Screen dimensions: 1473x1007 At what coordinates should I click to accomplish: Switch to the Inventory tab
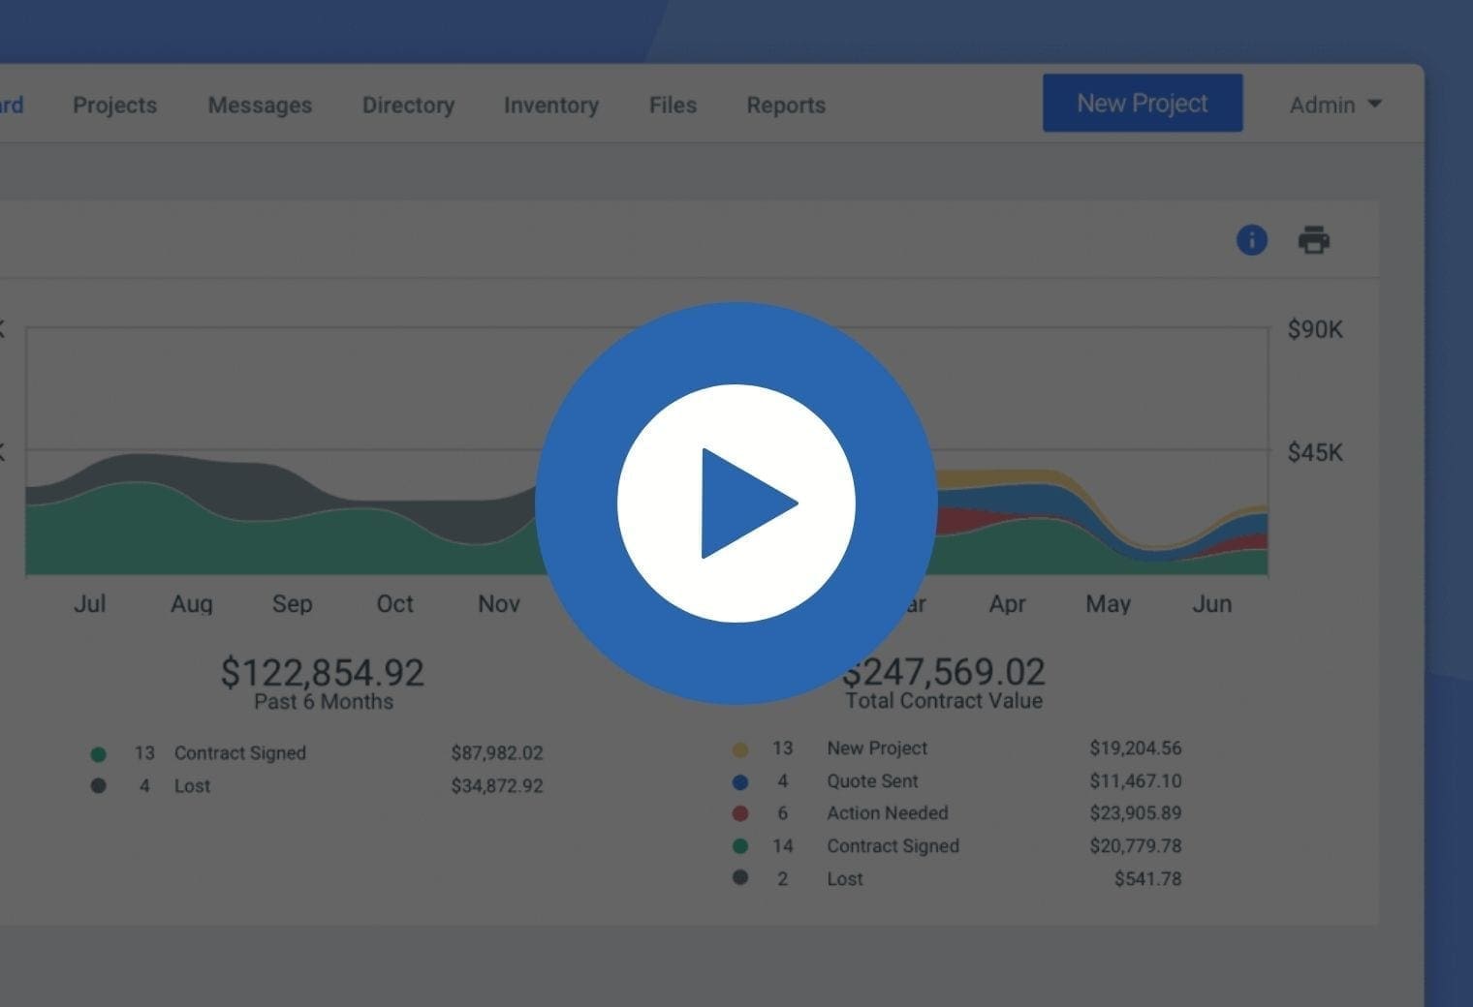pyautogui.click(x=550, y=105)
